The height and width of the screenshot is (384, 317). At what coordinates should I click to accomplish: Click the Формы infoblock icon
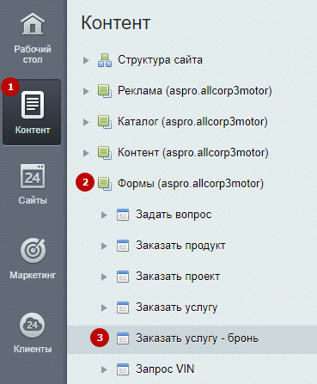[105, 184]
